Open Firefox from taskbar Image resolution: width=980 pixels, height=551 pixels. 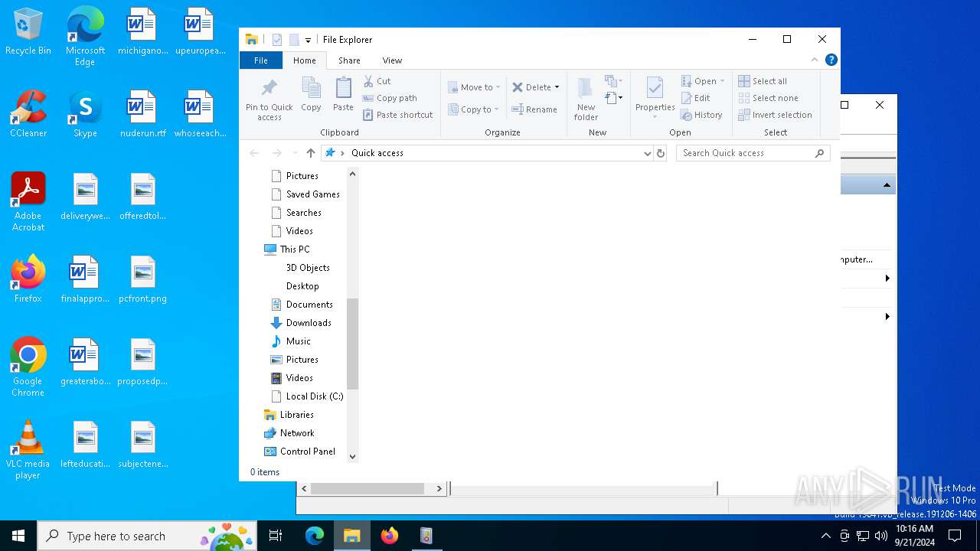[x=390, y=536]
